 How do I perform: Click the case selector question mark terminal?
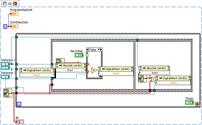[87, 55]
